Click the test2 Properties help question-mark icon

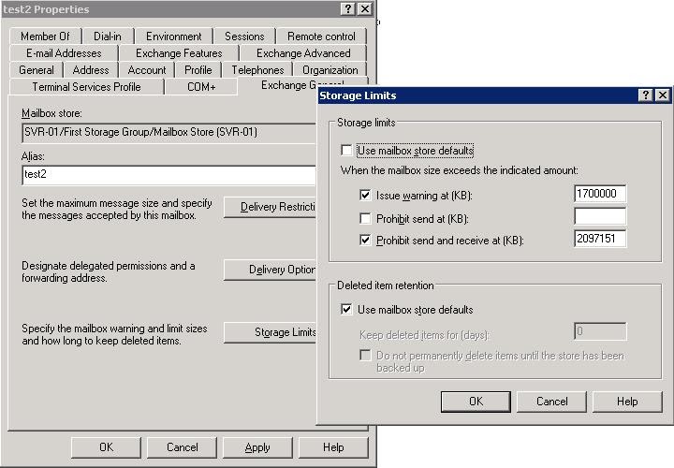pos(347,8)
